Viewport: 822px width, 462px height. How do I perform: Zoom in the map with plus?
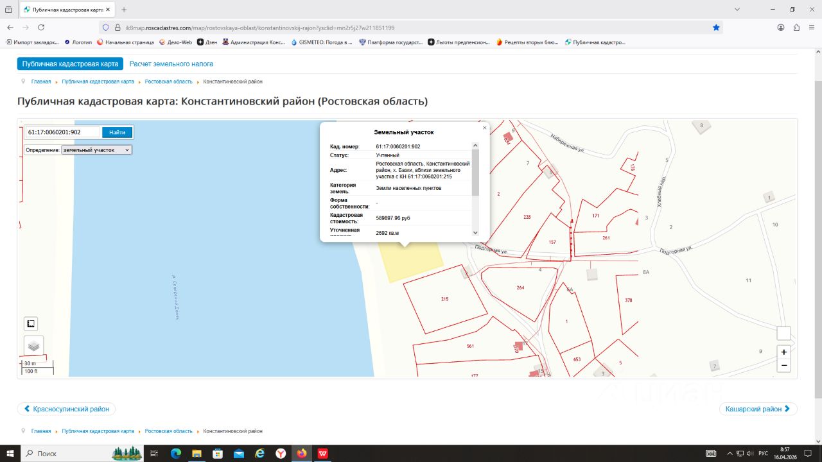[x=783, y=352]
